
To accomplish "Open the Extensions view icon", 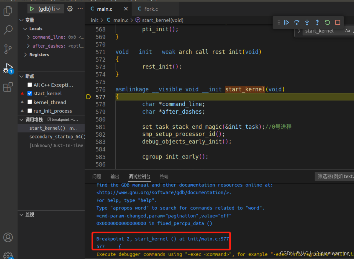I will [x=8, y=86].
